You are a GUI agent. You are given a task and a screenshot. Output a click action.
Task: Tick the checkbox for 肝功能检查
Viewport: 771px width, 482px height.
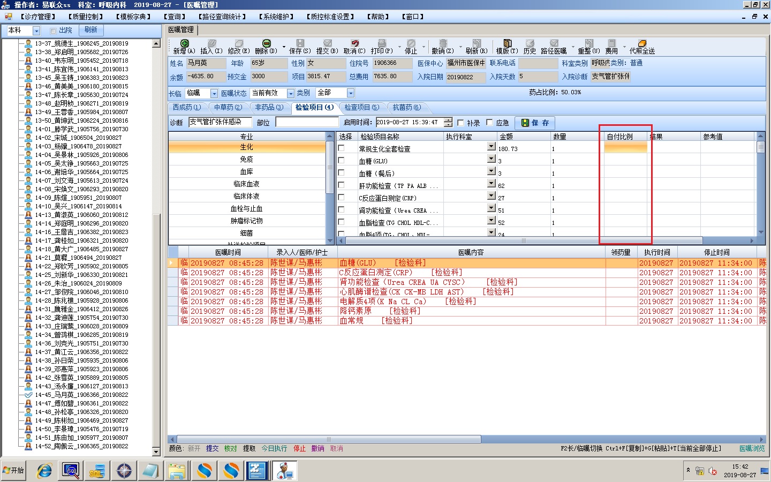point(341,185)
